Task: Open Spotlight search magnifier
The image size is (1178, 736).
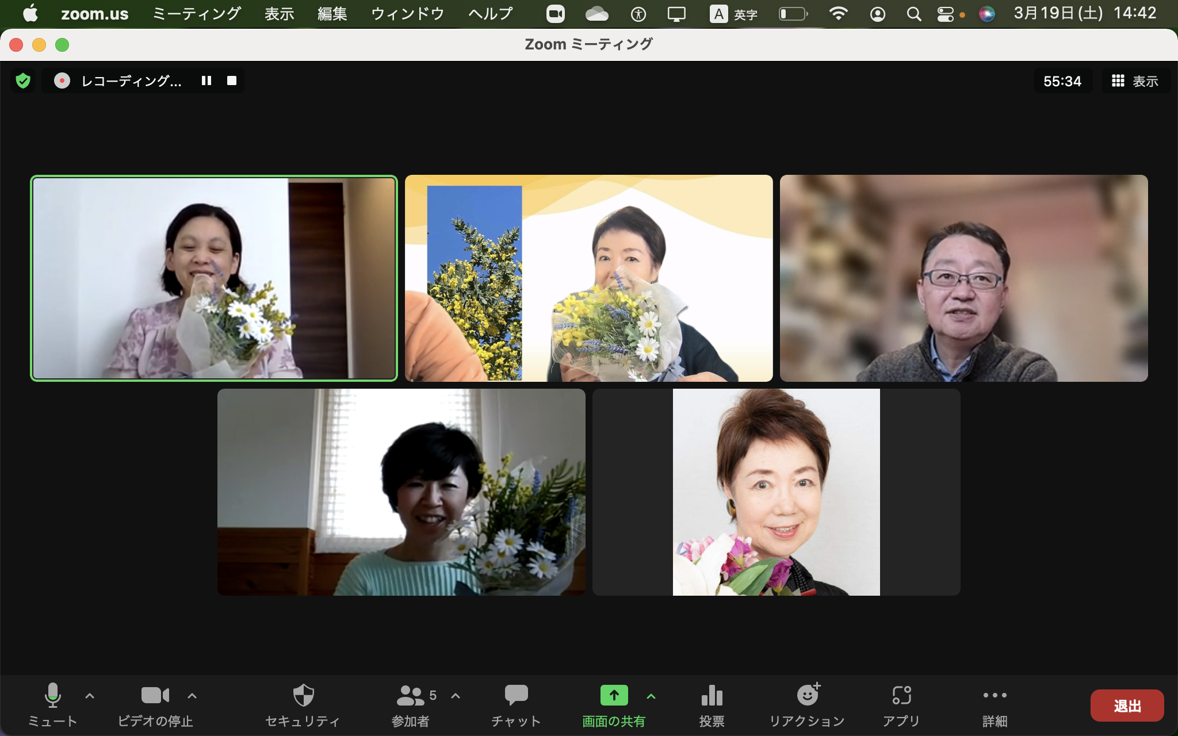Action: pos(914,14)
